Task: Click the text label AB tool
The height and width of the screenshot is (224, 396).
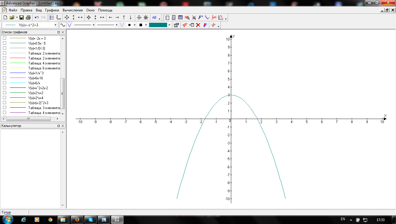Action: coord(154,17)
